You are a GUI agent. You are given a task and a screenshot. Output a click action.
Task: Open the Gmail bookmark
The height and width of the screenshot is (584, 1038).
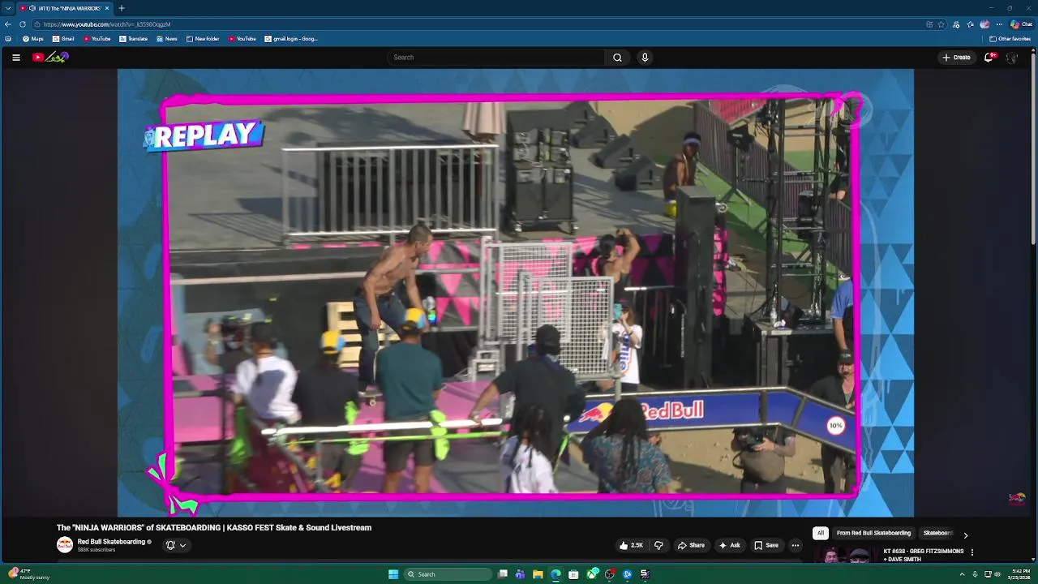(x=63, y=39)
